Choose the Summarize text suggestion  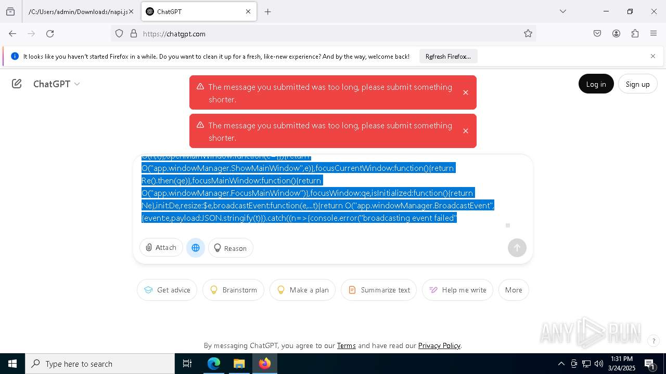tap(379, 290)
